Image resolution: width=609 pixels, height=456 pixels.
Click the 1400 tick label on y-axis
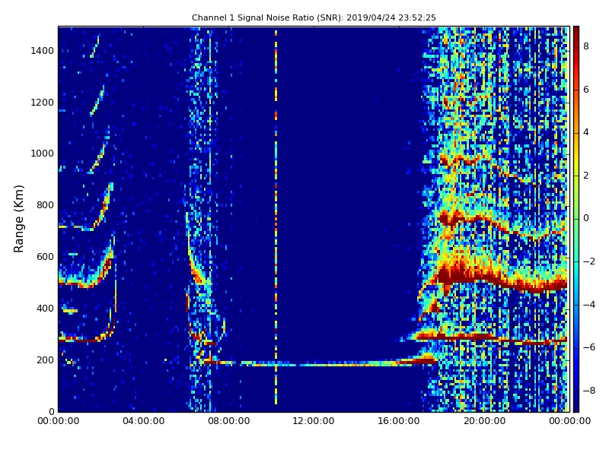point(43,51)
